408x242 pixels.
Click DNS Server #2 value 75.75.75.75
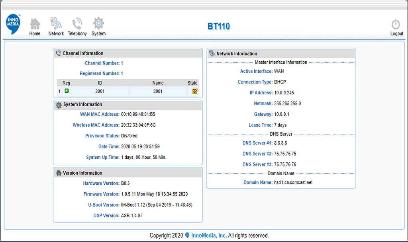[x=285, y=154]
